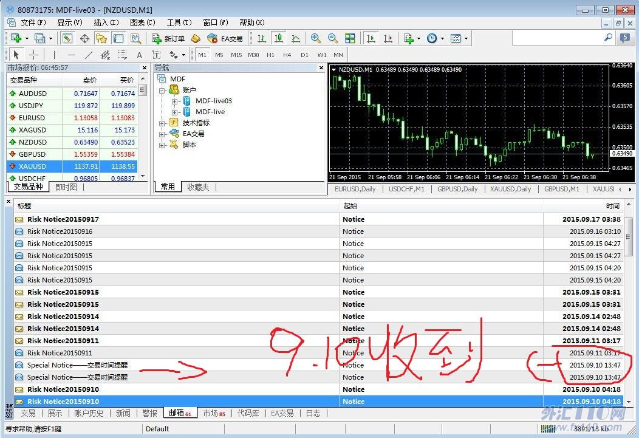Toggle the Terminal panel icon

[x=118, y=38]
